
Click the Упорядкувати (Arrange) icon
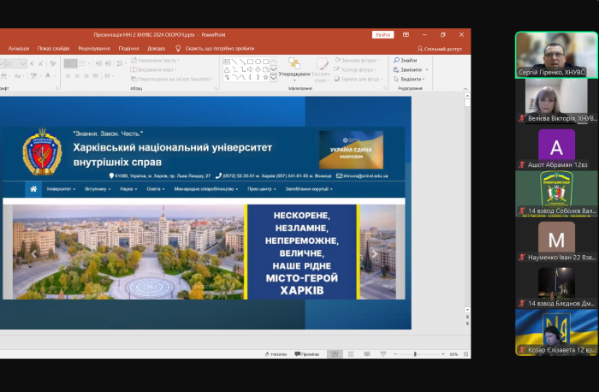(294, 65)
